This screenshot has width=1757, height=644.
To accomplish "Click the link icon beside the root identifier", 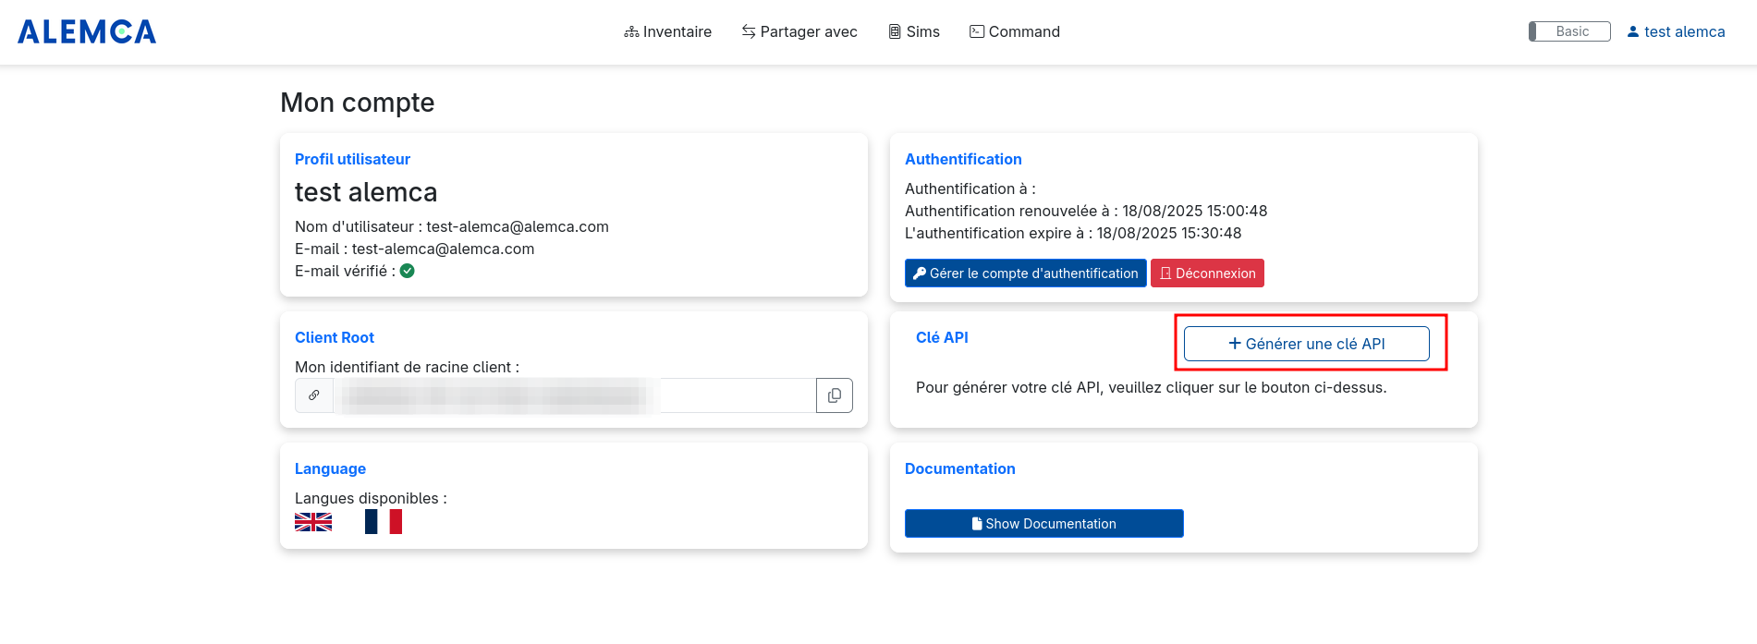I will click(314, 395).
